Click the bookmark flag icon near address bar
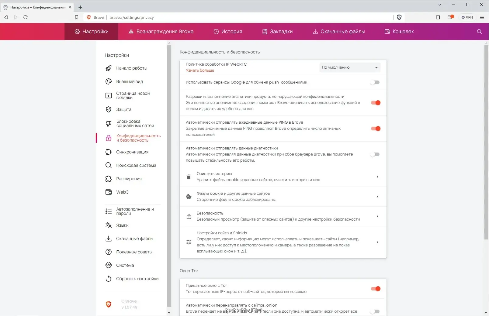 pyautogui.click(x=77, y=17)
